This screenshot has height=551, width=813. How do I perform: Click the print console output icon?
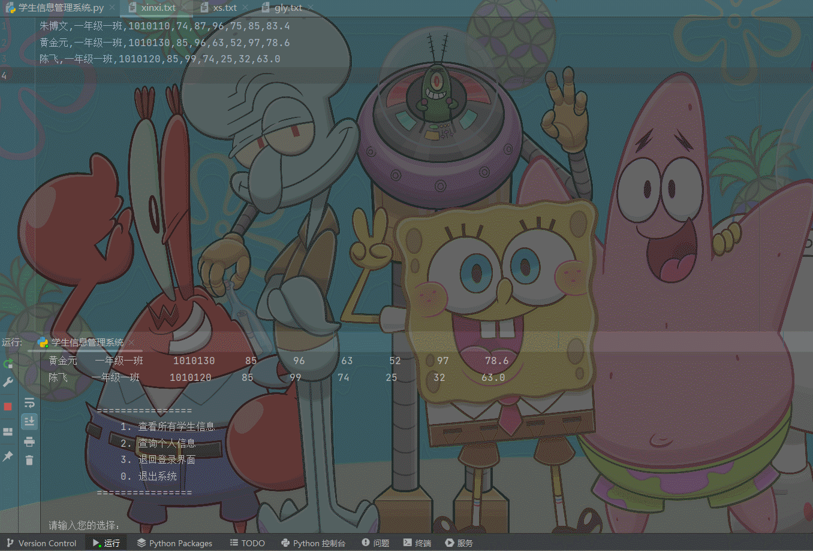click(x=29, y=442)
